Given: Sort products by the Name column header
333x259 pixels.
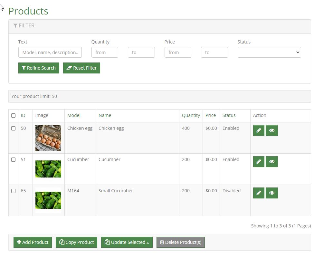Looking at the screenshot, I should [x=105, y=115].
